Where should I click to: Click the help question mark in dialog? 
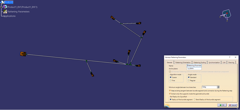click(229, 57)
